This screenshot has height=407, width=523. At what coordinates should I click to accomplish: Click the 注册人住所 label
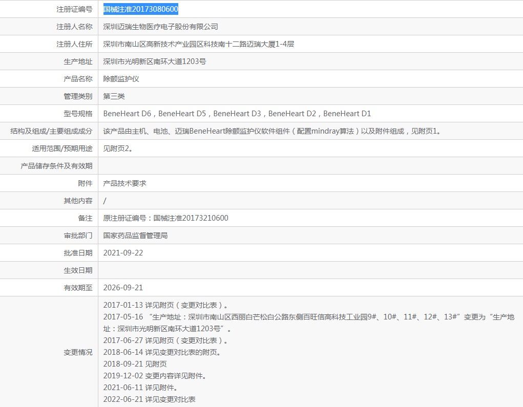[74, 44]
